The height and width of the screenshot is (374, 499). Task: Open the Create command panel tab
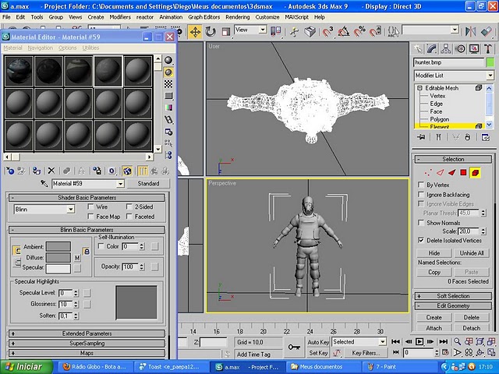[418, 49]
